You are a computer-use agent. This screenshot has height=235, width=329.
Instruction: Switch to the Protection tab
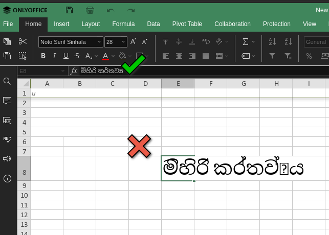pyautogui.click(x=276, y=24)
